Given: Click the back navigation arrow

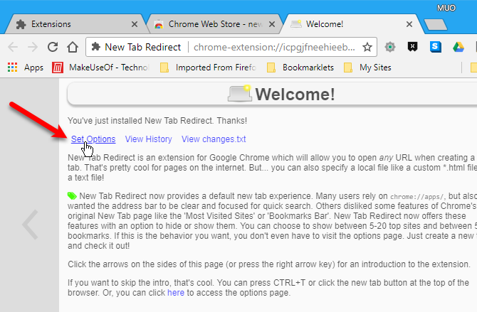Looking at the screenshot, I should point(13,48).
